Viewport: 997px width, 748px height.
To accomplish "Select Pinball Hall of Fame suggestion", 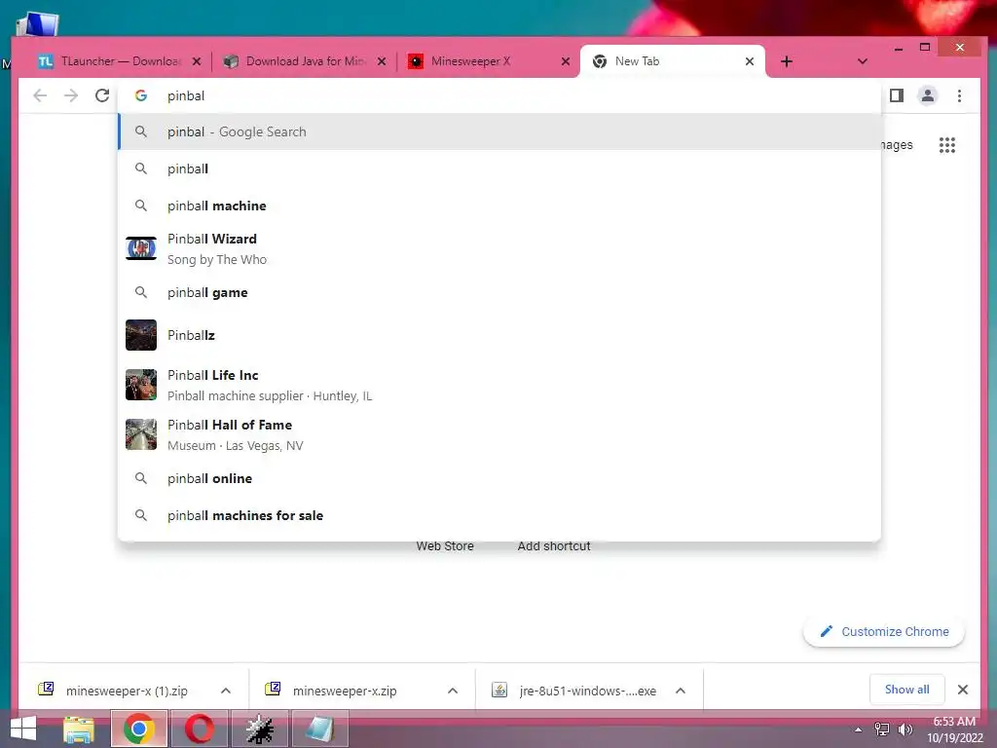I will point(499,434).
